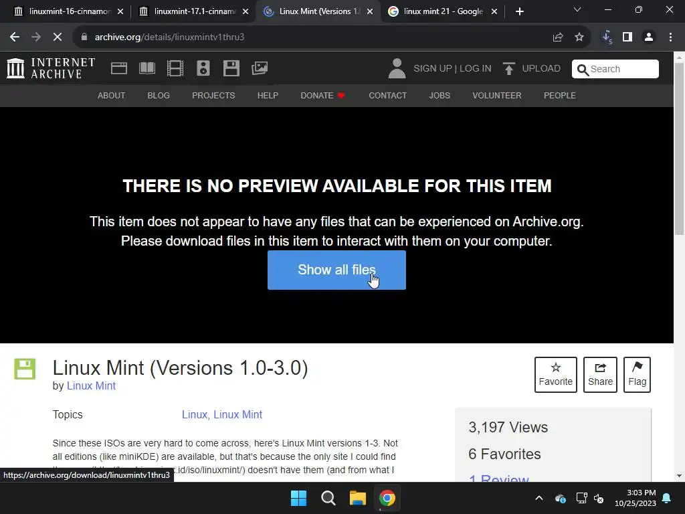Open the Web (Wayback) media icon
This screenshot has width=685, height=514.
(x=119, y=68)
